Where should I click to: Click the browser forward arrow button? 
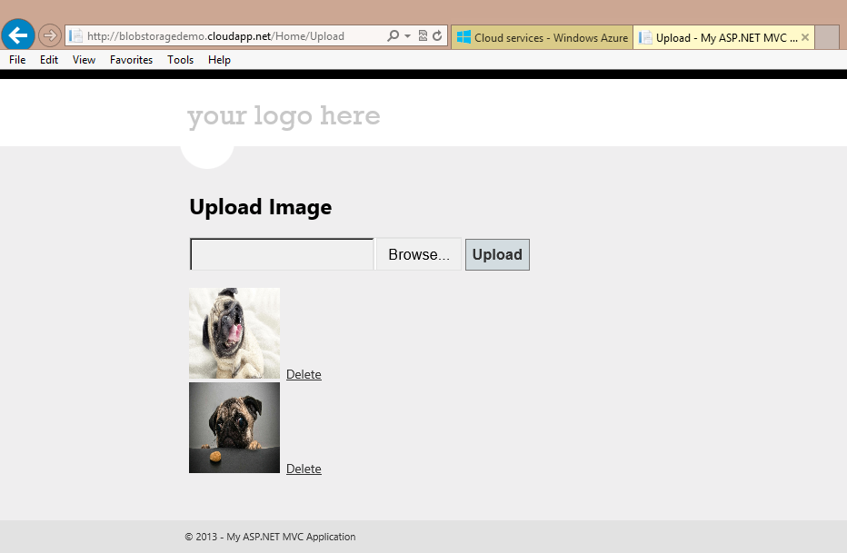(50, 36)
